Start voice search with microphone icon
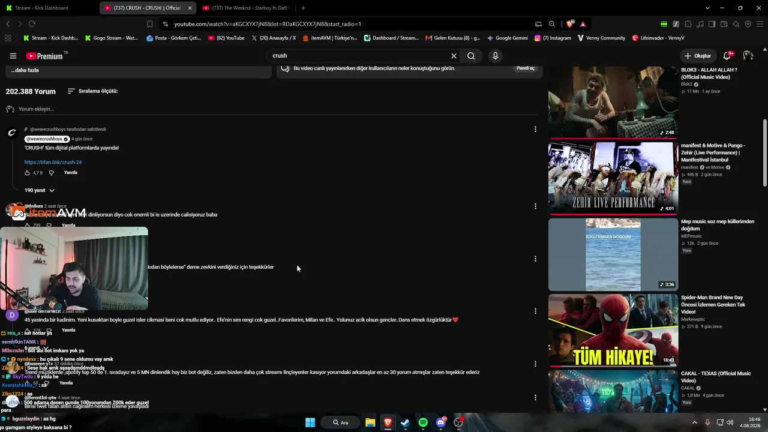 [495, 56]
